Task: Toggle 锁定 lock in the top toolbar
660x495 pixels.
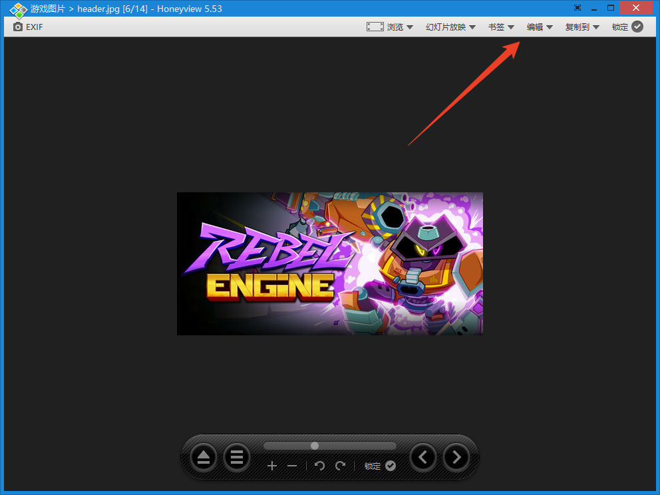Action: 627,27
